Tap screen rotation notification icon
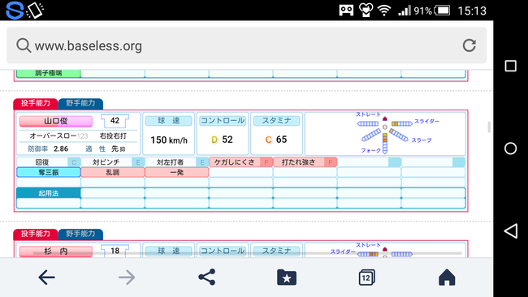Image resolution: width=528 pixels, height=297 pixels. click(35, 11)
